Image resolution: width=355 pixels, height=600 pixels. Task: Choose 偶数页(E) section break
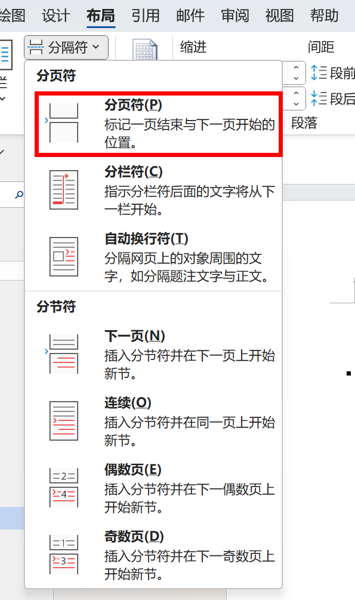[x=153, y=488]
